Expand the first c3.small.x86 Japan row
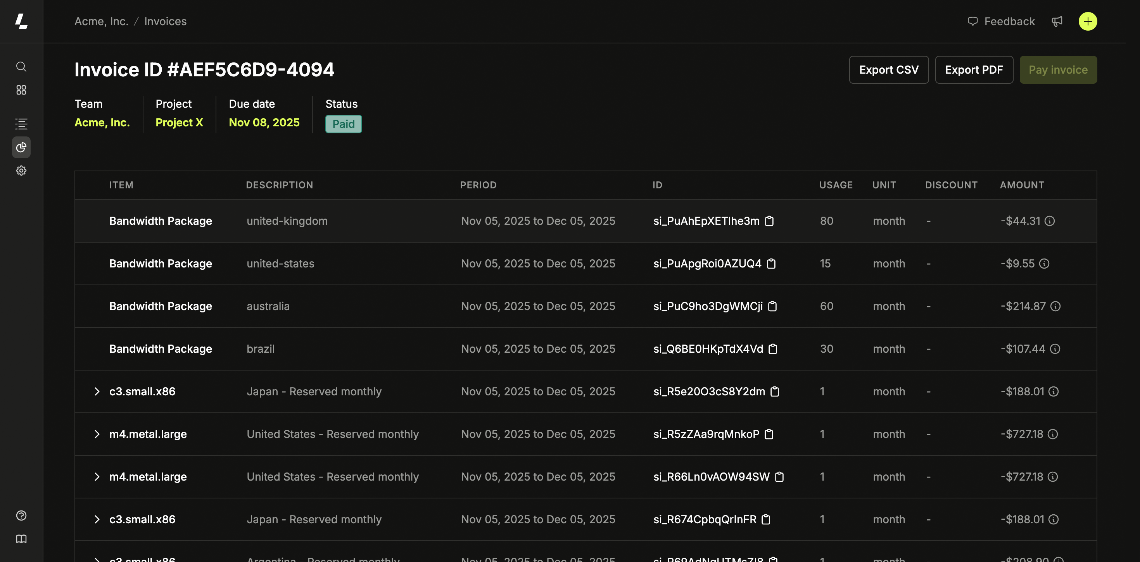The height and width of the screenshot is (562, 1140). coord(97,391)
